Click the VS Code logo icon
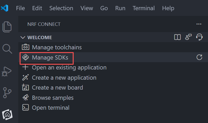Viewport: 208px width, 123px height. (x=5, y=8)
